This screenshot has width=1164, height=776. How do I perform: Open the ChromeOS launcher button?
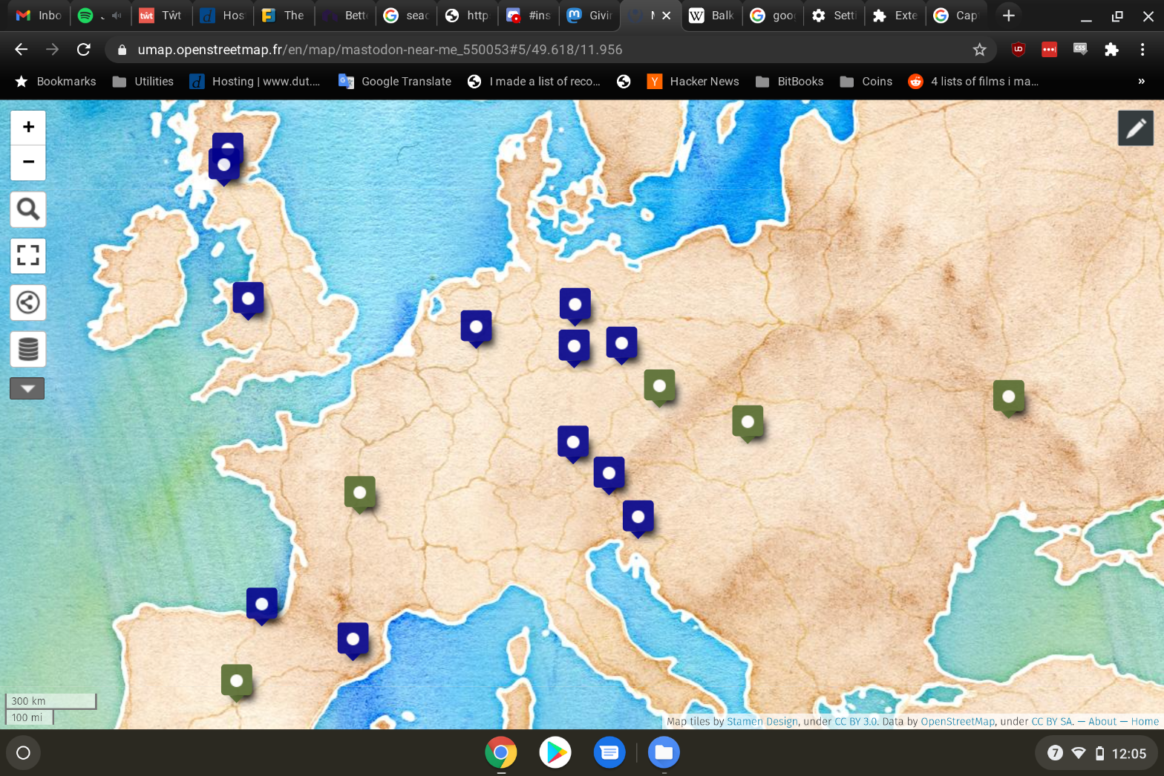pyautogui.click(x=23, y=753)
